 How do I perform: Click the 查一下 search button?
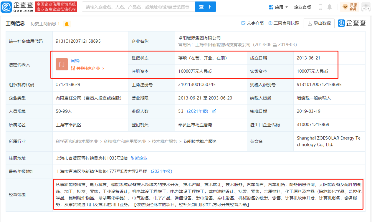click(x=205, y=7)
